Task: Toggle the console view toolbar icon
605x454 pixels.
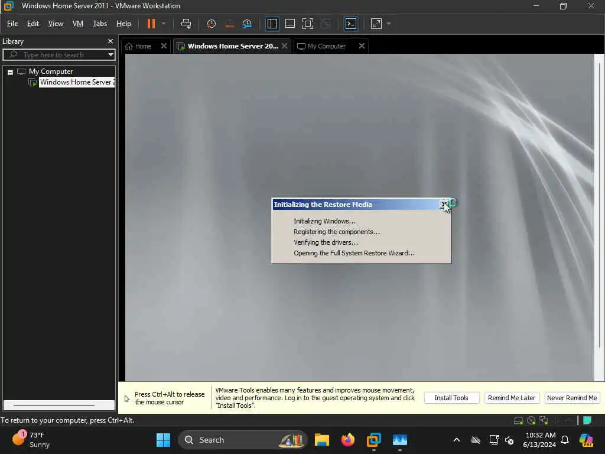Action: pyautogui.click(x=350, y=24)
